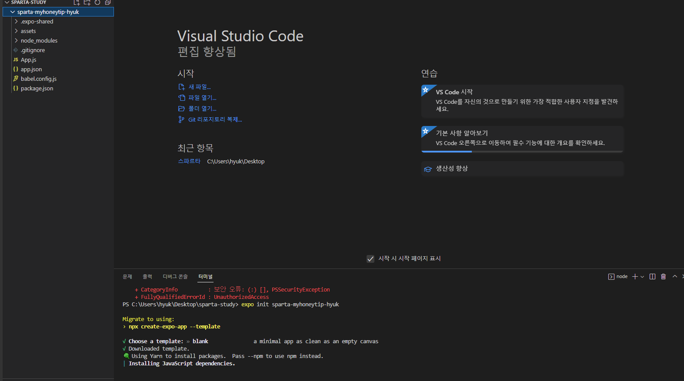The width and height of the screenshot is (684, 381).
Task: Select the 터미널 panel tab
Action: tap(206, 277)
